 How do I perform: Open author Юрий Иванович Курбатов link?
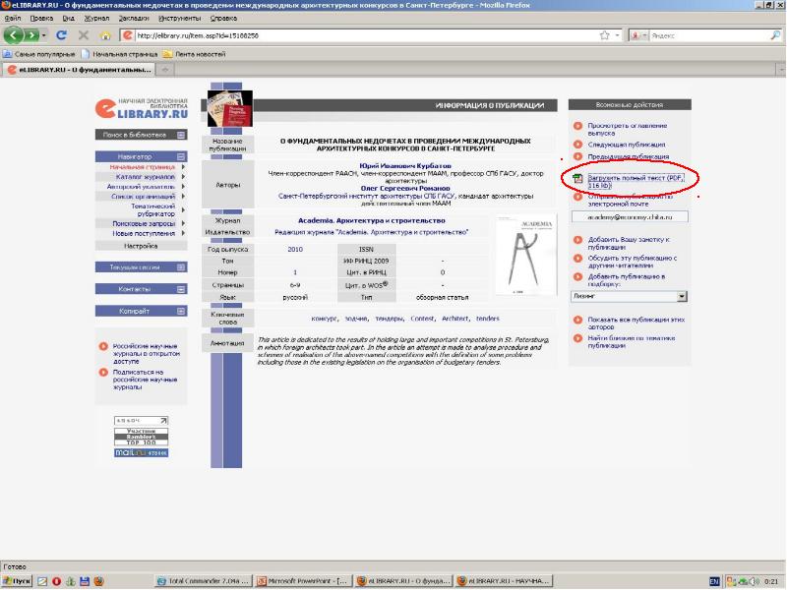point(405,165)
